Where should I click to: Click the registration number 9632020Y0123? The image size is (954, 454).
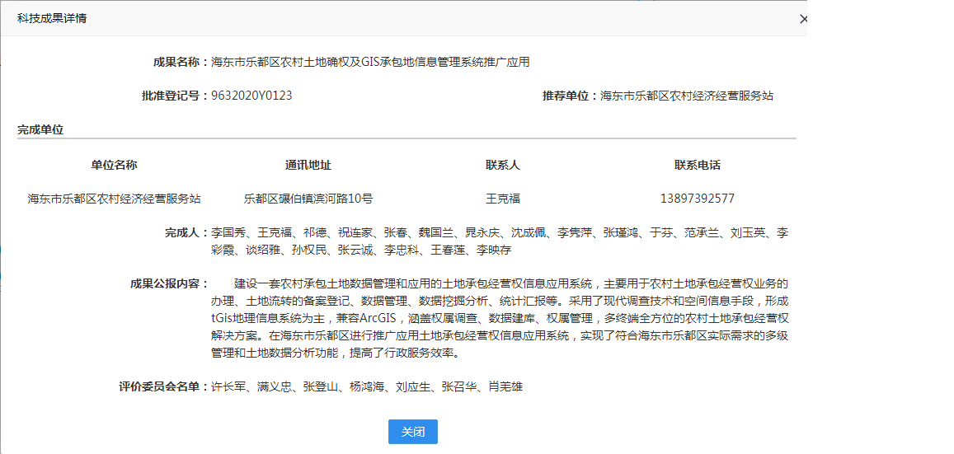pyautogui.click(x=251, y=96)
